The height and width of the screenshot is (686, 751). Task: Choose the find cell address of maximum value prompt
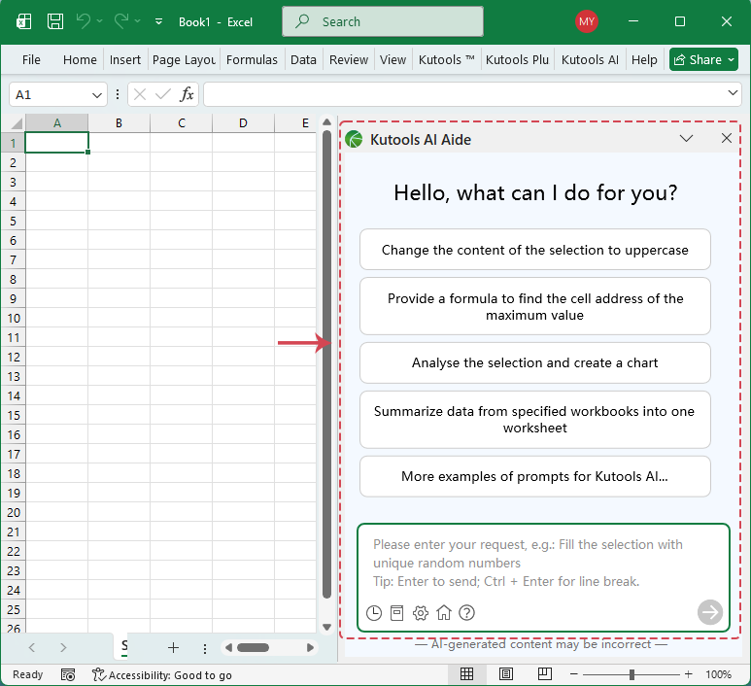click(x=535, y=307)
